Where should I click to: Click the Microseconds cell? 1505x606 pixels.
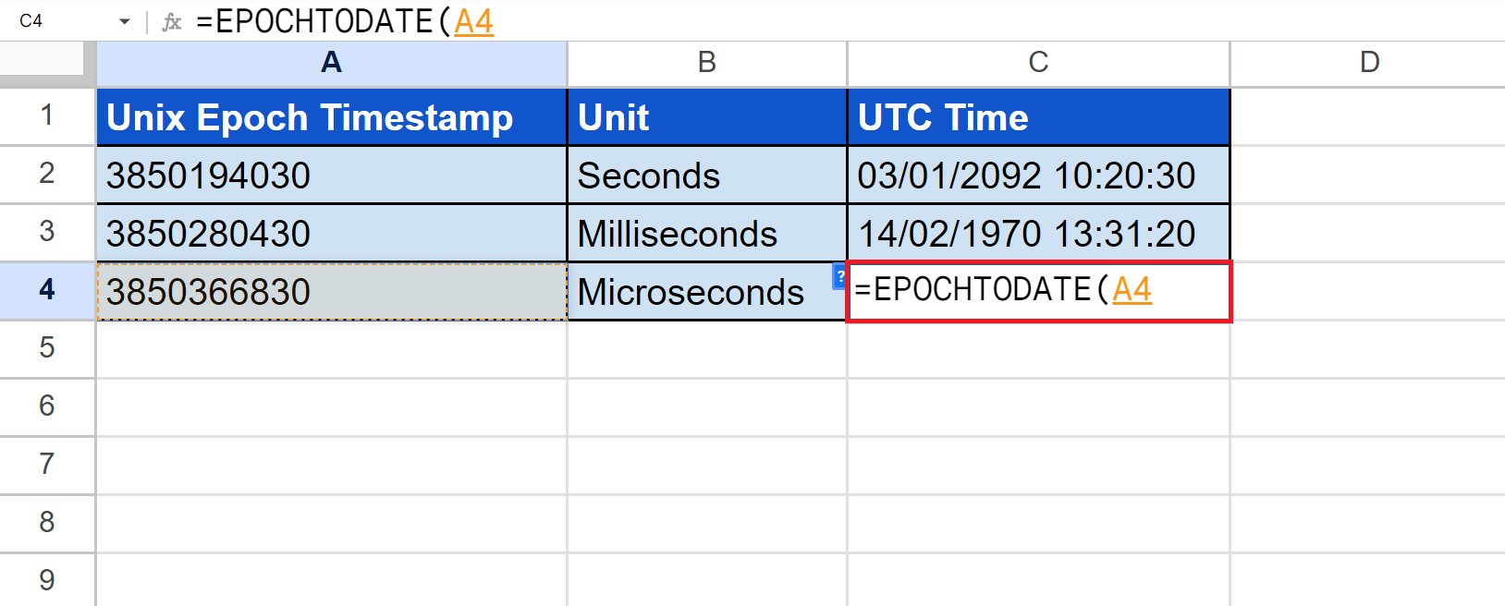coord(693,293)
